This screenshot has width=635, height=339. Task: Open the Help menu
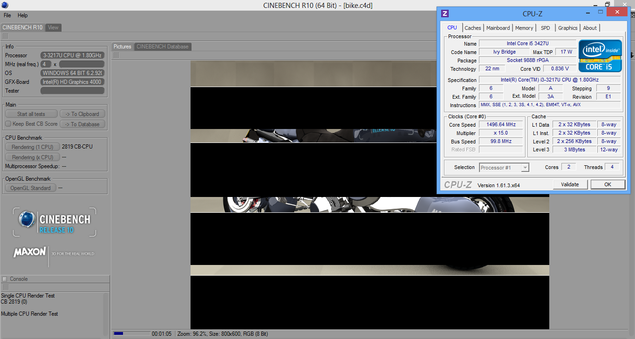point(23,15)
